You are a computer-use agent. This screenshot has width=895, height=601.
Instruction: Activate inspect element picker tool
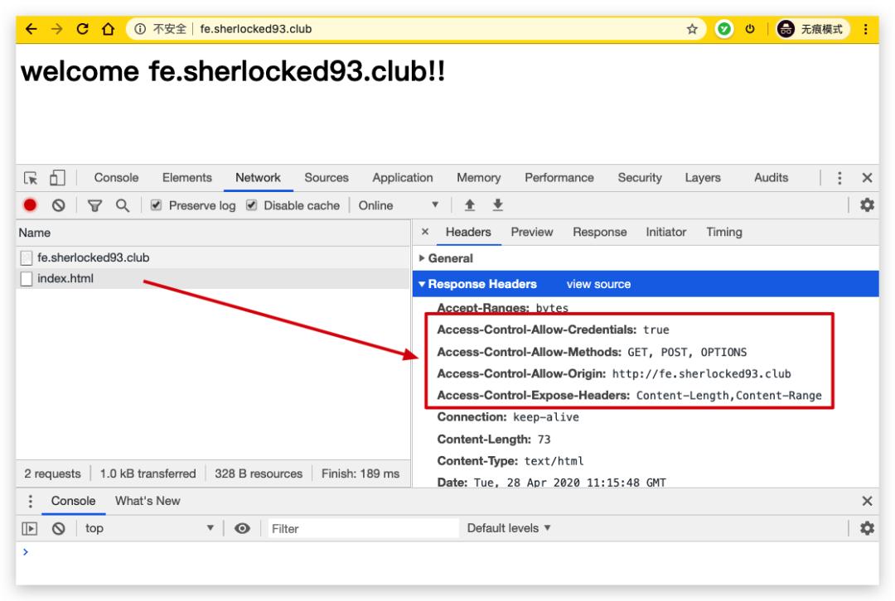click(x=31, y=178)
